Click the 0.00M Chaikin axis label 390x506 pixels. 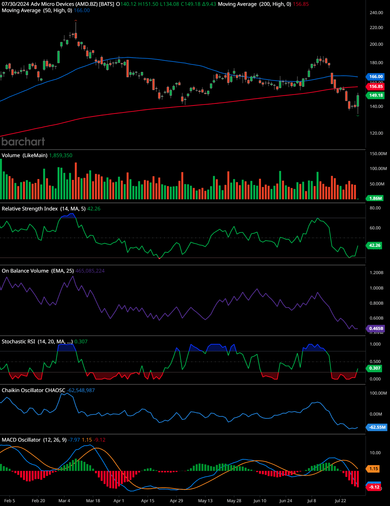[x=376, y=414]
